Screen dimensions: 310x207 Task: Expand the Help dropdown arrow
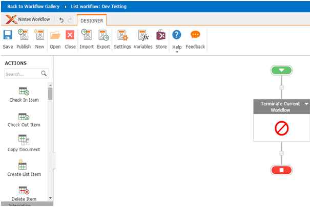177,52
